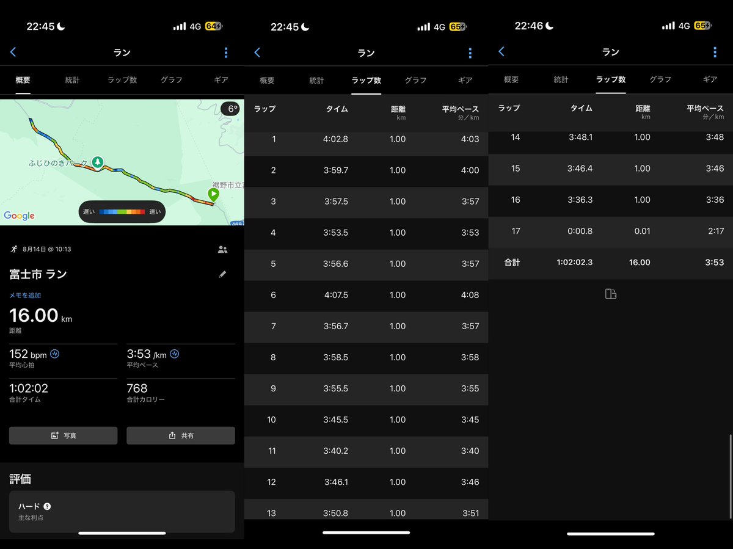Viewport: 733px width, 549px height.
Task: Tap lap 7 time 3:56.7
Action: pos(336,325)
